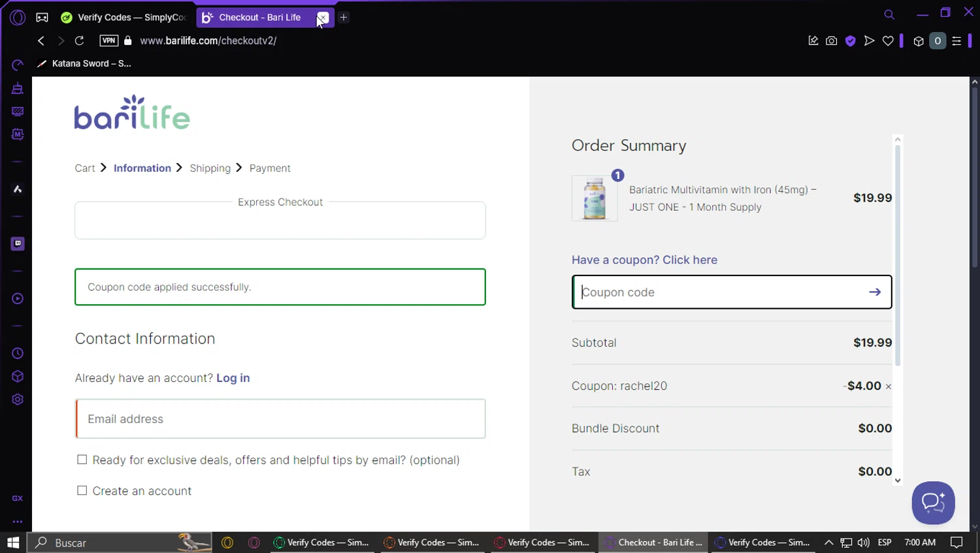980x553 pixels.
Task: Add page to bookmarks heart icon
Action: click(x=888, y=40)
